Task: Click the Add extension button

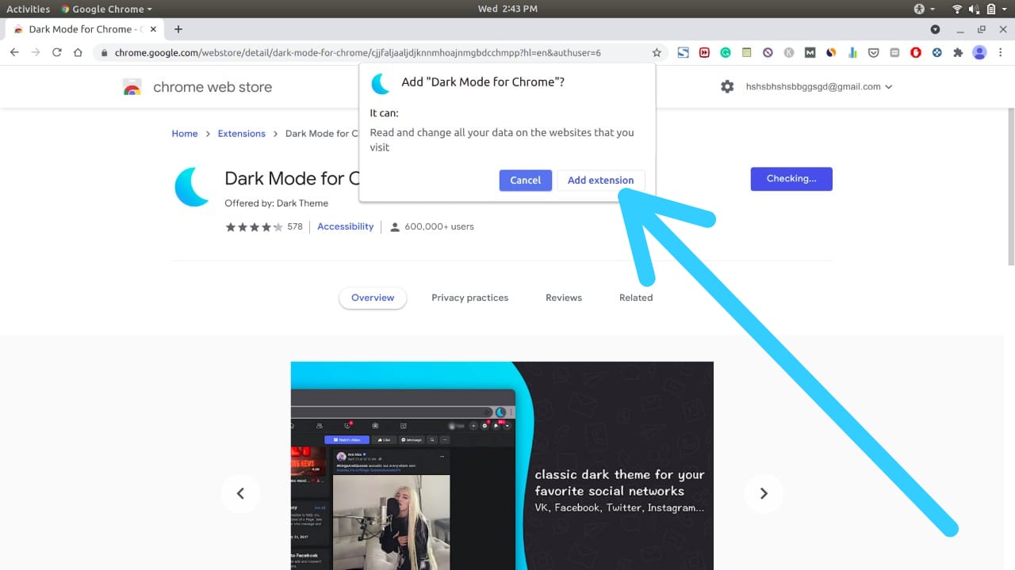Action: click(x=600, y=180)
